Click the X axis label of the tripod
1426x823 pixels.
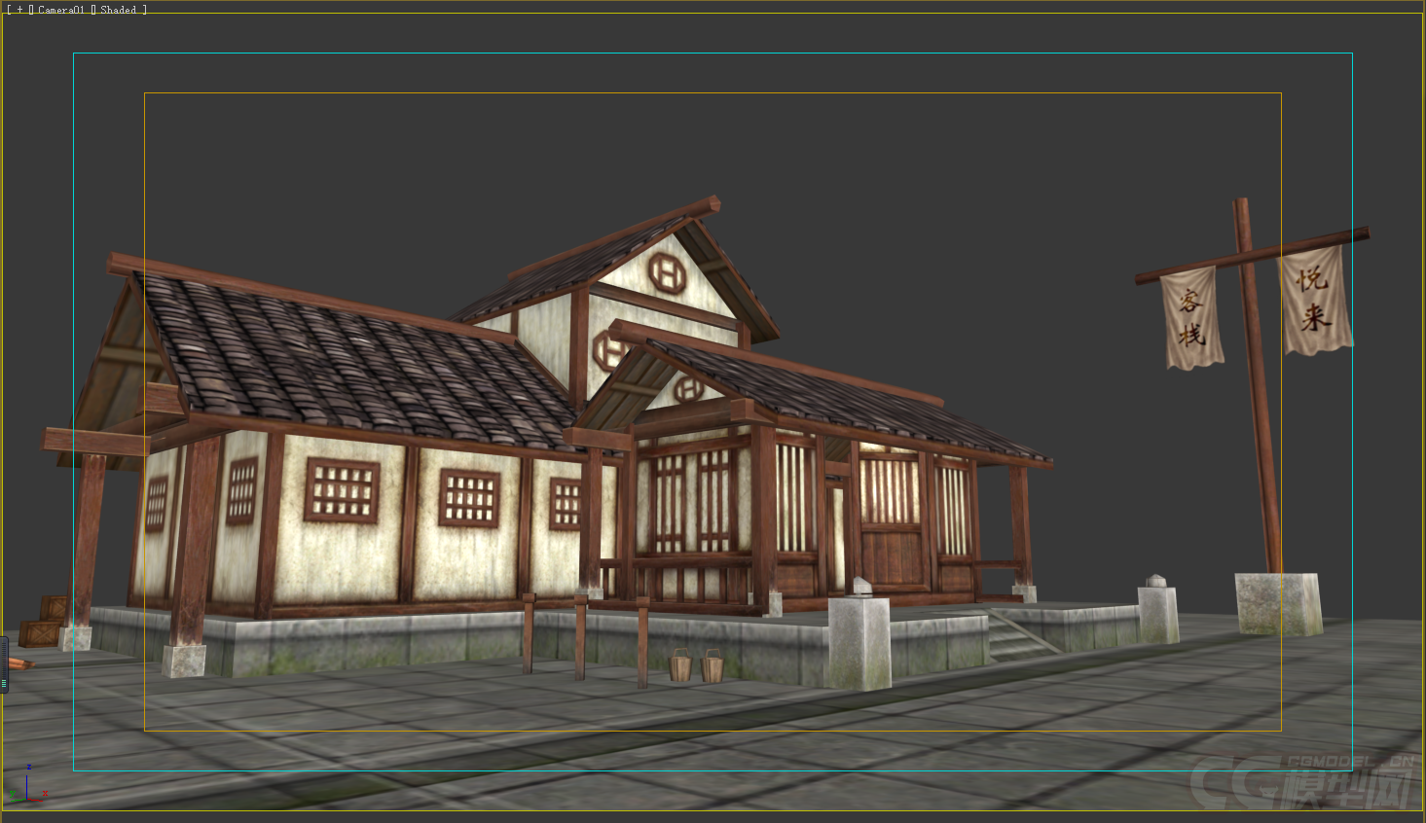tap(45, 793)
